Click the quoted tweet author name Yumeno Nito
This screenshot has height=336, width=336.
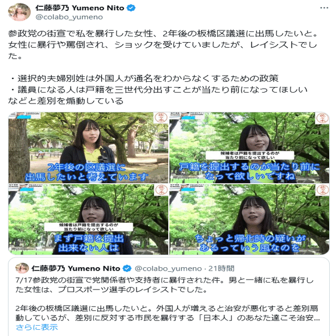76,268
